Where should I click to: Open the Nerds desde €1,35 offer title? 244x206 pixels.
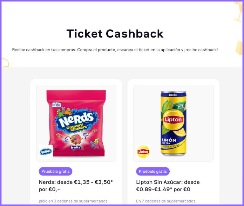coord(76,186)
